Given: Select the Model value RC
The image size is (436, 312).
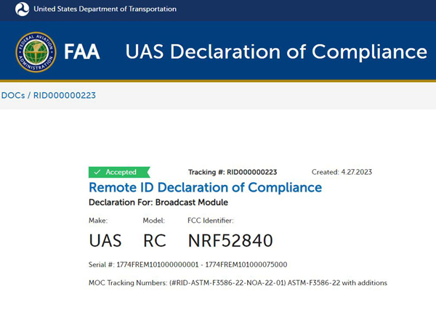Looking at the screenshot, I should point(155,240).
